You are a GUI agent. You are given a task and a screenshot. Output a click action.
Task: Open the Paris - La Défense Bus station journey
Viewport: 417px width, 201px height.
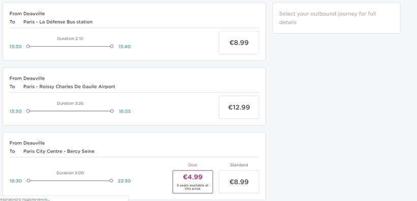134,32
